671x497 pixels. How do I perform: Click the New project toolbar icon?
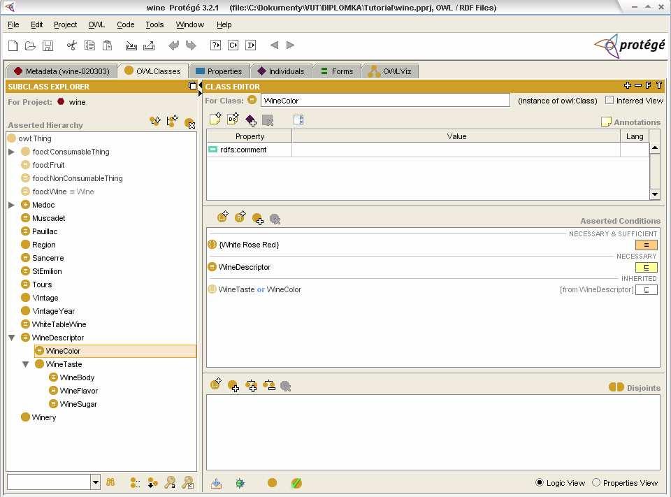click(13, 45)
